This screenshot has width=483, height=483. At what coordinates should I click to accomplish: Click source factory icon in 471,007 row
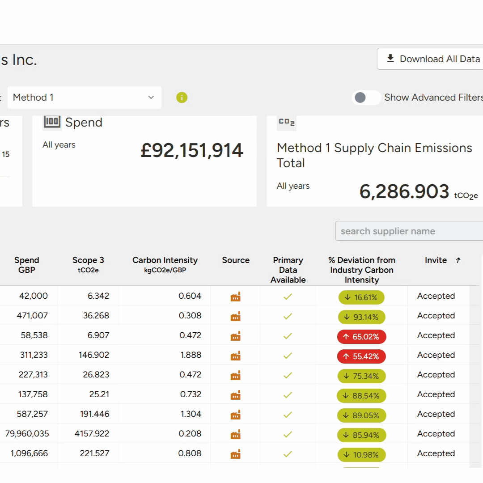235,317
